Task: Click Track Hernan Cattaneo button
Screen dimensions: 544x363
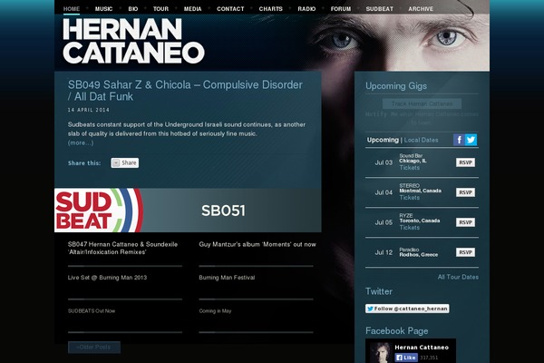Action: click(x=422, y=103)
